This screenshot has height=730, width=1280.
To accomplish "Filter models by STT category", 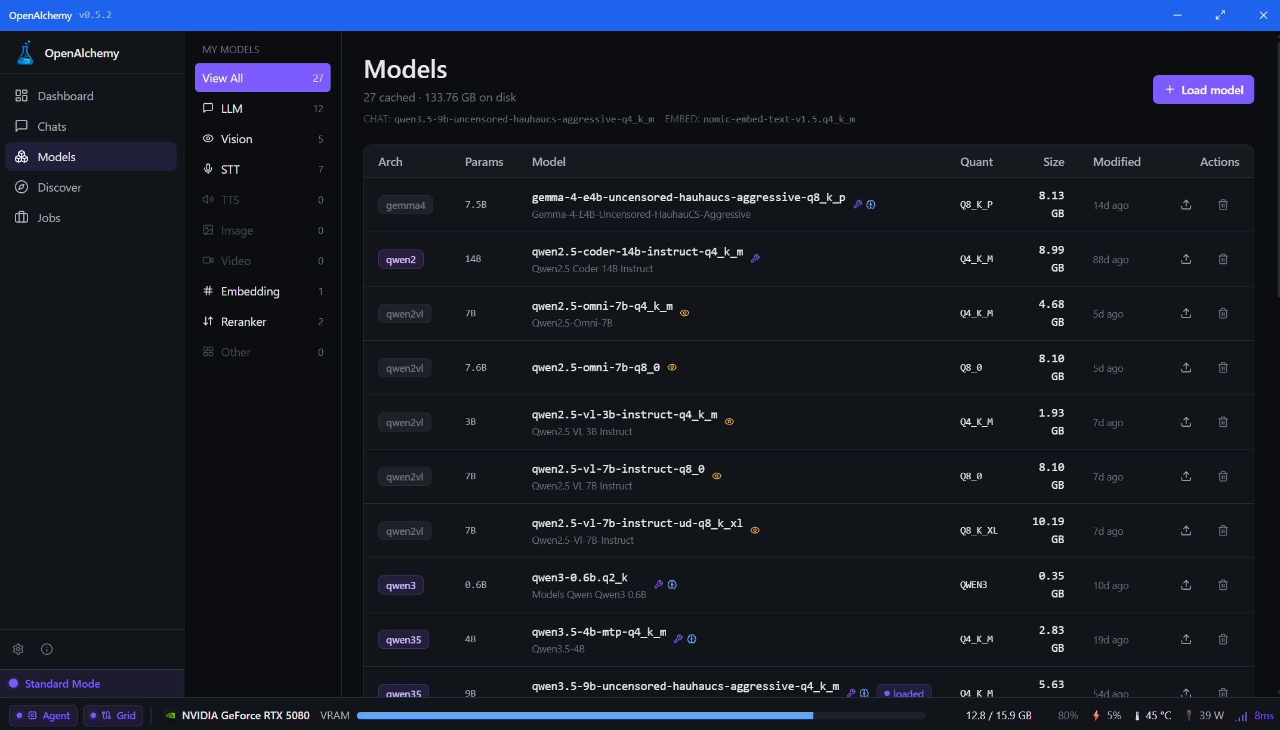I will (x=263, y=170).
